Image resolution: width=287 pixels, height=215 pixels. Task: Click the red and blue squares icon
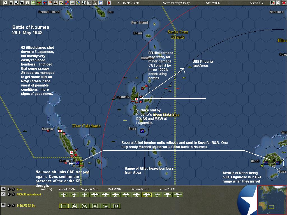(67, 3)
